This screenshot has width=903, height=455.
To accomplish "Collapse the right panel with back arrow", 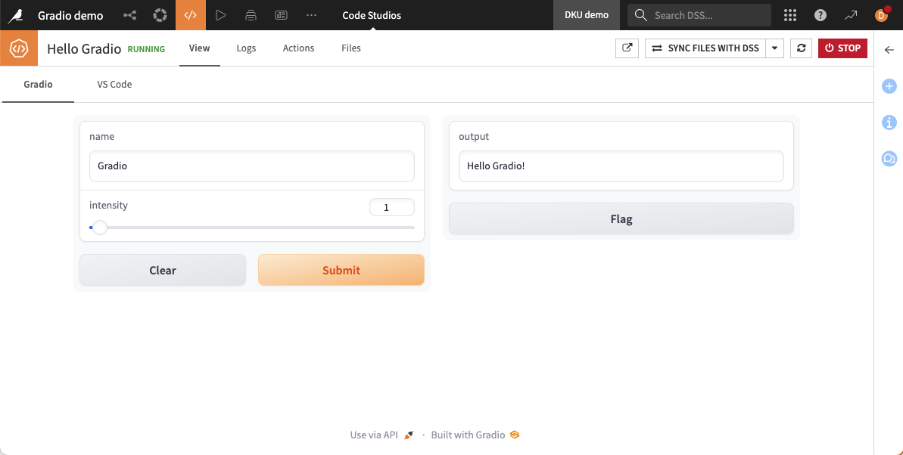I will coord(889,49).
